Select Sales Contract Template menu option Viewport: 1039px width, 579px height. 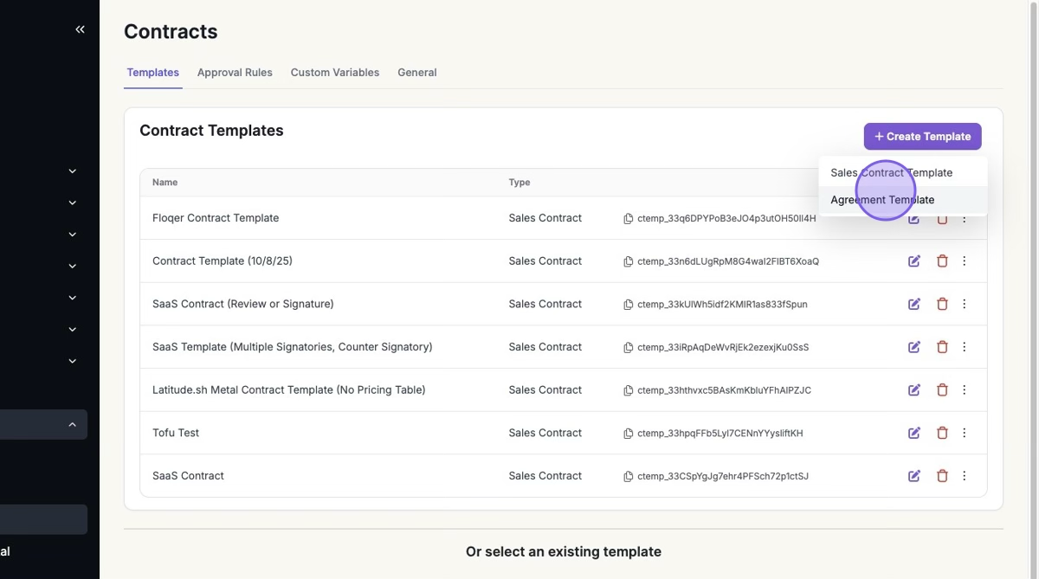[891, 173]
